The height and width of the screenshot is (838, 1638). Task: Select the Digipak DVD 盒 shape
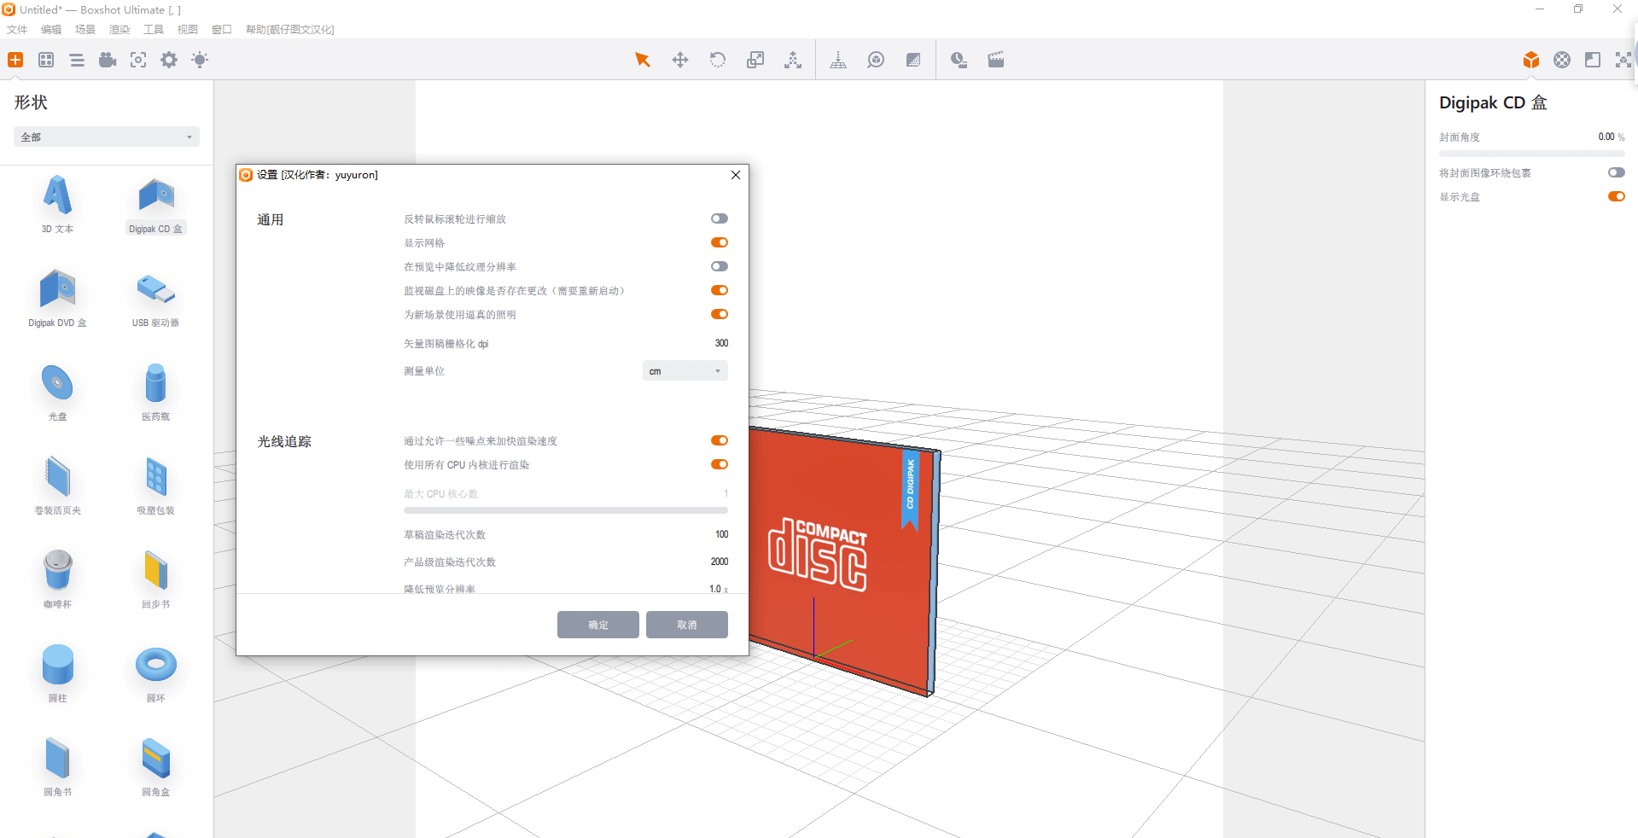coord(57,298)
